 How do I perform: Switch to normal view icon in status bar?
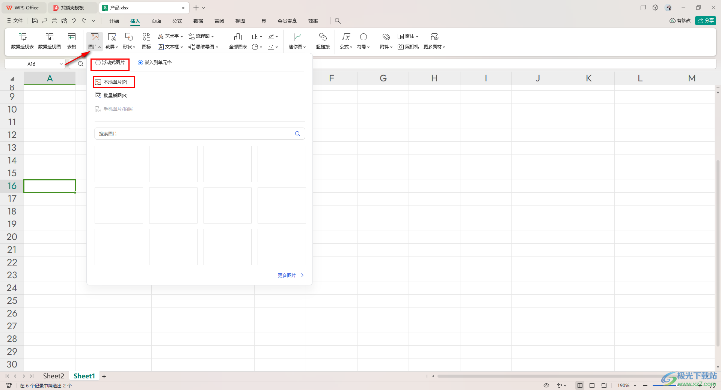point(580,385)
